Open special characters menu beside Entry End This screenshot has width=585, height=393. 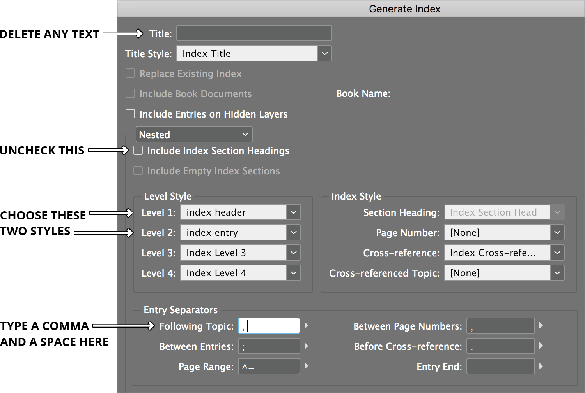point(541,366)
